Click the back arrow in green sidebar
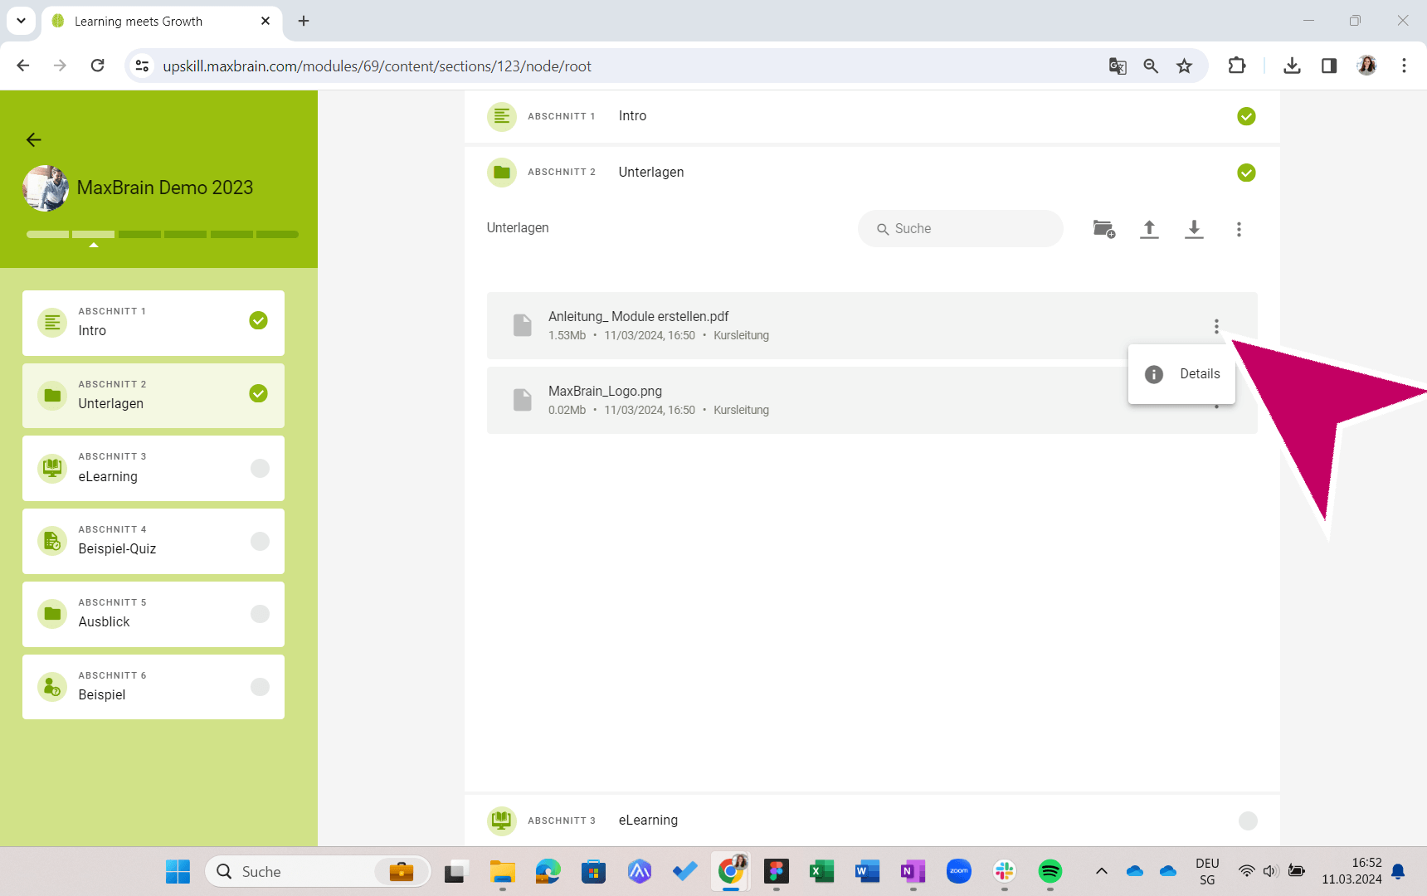This screenshot has height=896, width=1427. (33, 139)
